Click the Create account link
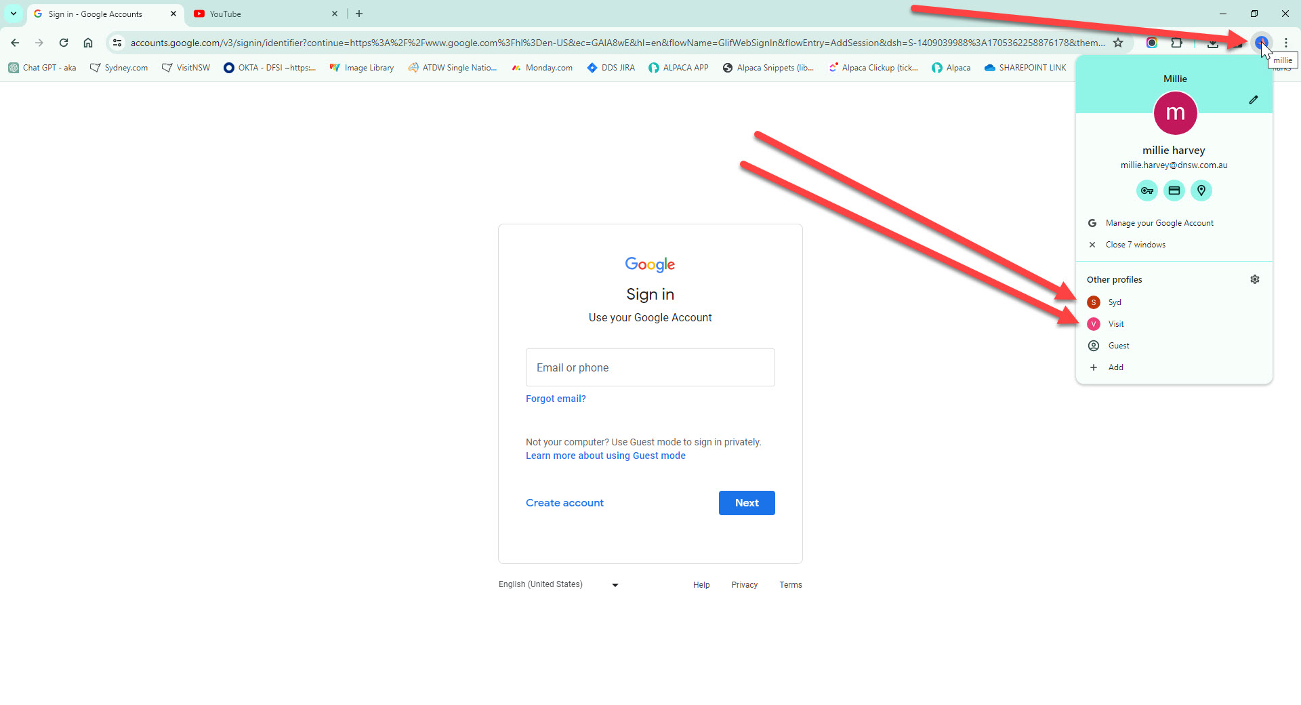 coord(564,503)
